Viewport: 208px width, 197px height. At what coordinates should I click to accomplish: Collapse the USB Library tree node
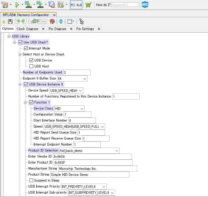pyautogui.click(x=9, y=36)
